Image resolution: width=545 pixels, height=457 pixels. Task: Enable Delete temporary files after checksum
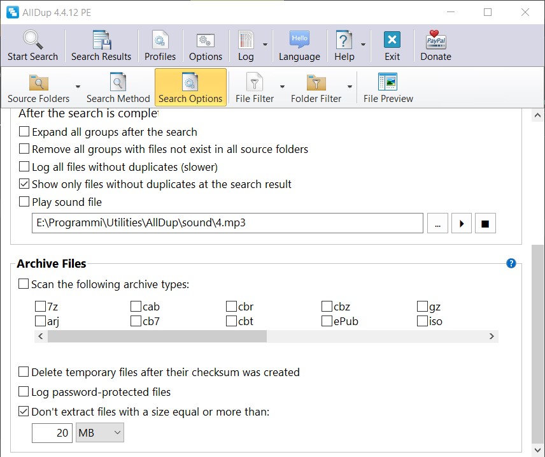(x=24, y=372)
